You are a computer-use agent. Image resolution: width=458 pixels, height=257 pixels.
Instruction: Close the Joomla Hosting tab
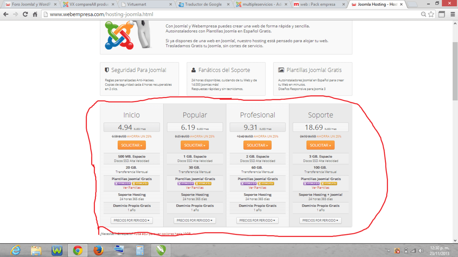(x=401, y=5)
